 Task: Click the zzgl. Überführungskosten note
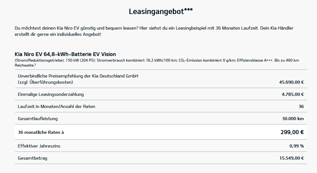[45, 82]
